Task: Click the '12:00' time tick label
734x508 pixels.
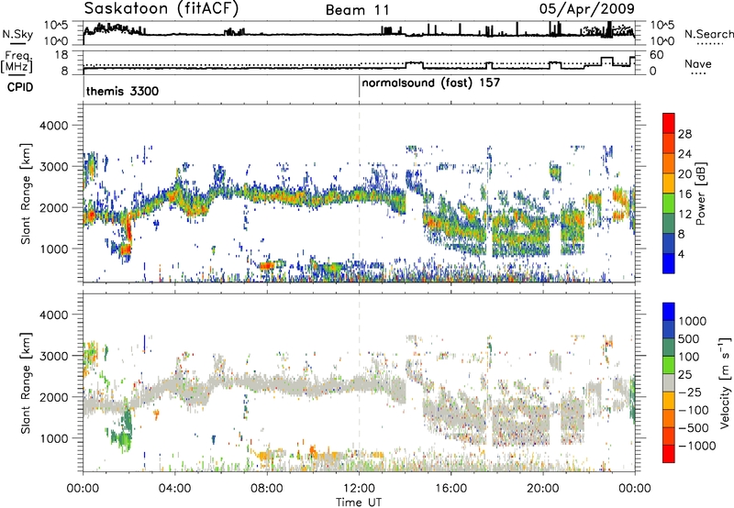Action: click(359, 489)
